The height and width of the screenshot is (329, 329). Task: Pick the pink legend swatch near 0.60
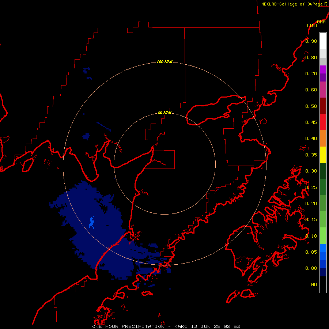323,90
